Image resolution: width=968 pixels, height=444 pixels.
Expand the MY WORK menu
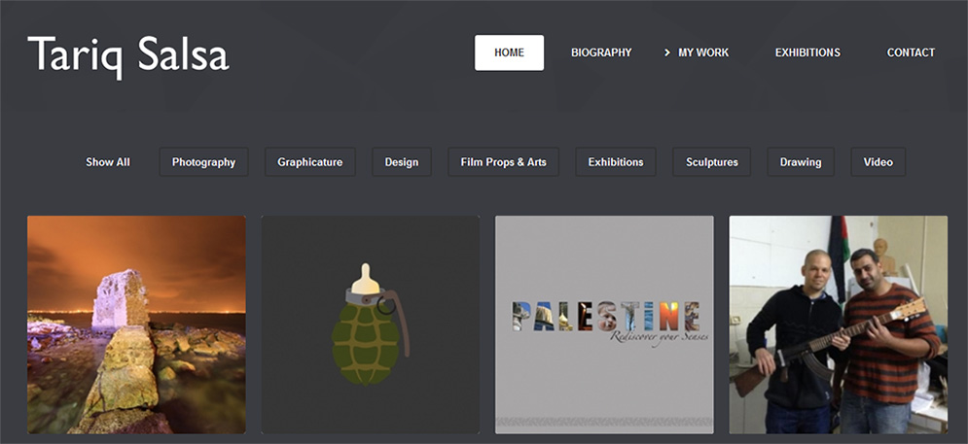(702, 52)
